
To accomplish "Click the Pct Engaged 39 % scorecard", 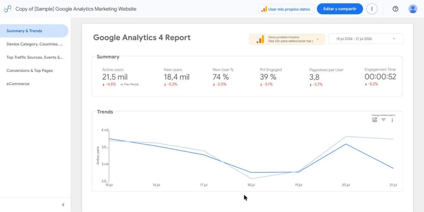I will pyautogui.click(x=271, y=77).
